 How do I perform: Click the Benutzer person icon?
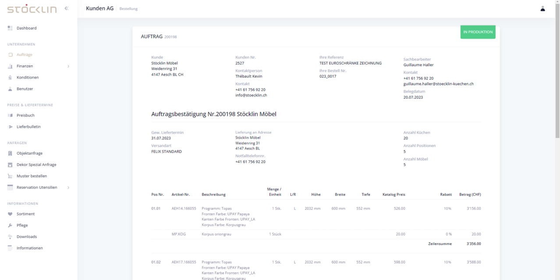pos(10,89)
